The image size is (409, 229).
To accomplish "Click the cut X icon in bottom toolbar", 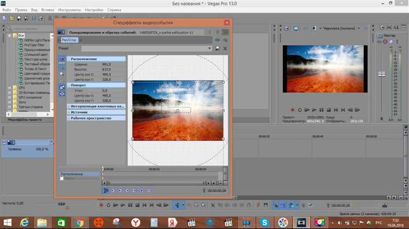I will point(213,205).
